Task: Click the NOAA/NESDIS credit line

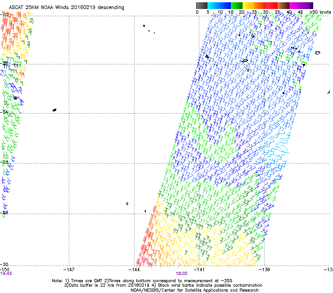Action: tap(194, 290)
